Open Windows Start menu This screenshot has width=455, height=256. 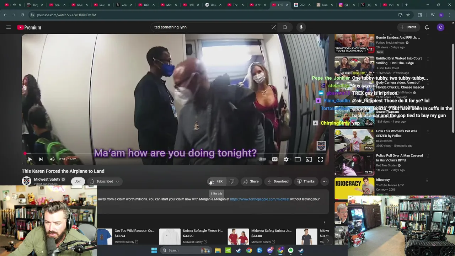(154, 250)
